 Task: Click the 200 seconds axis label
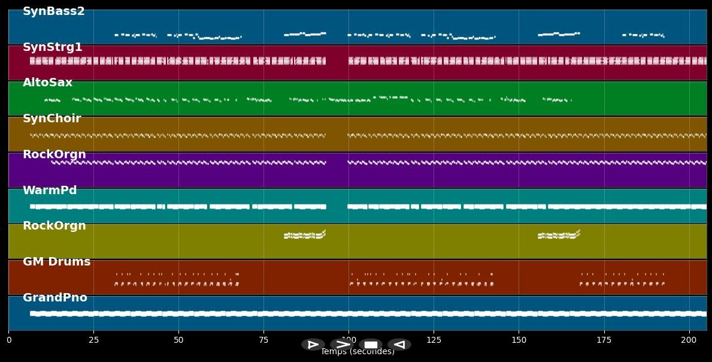pos(689,340)
